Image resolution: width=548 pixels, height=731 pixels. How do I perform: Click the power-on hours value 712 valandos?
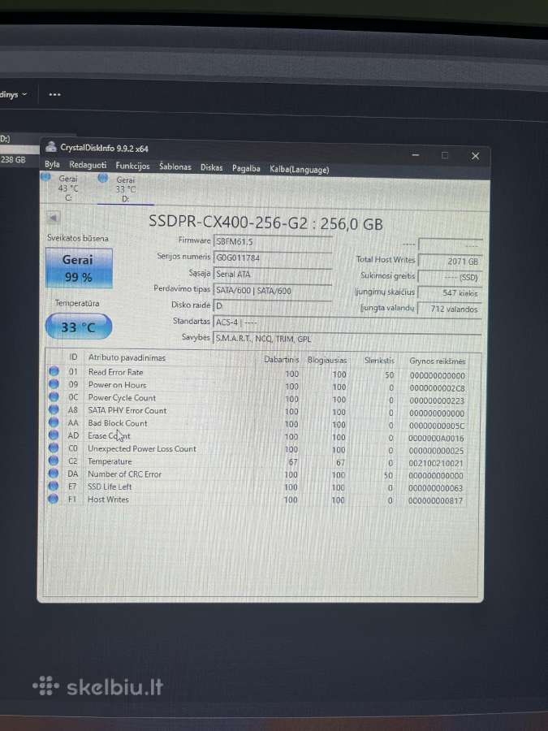pyautogui.click(x=450, y=309)
